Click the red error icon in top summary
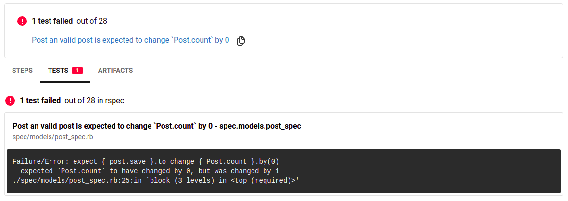 pos(22,21)
